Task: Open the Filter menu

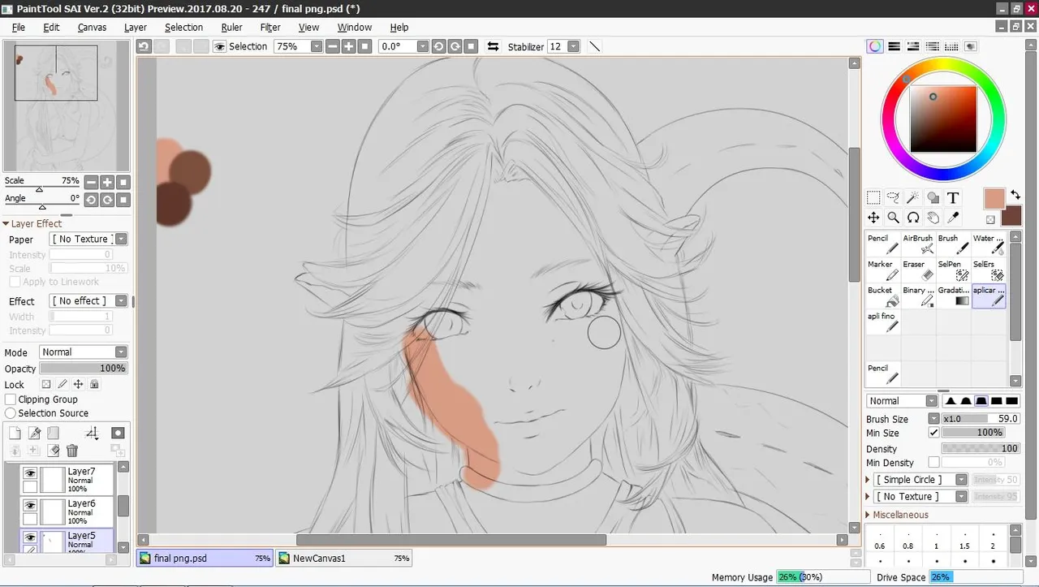Action: click(x=270, y=28)
